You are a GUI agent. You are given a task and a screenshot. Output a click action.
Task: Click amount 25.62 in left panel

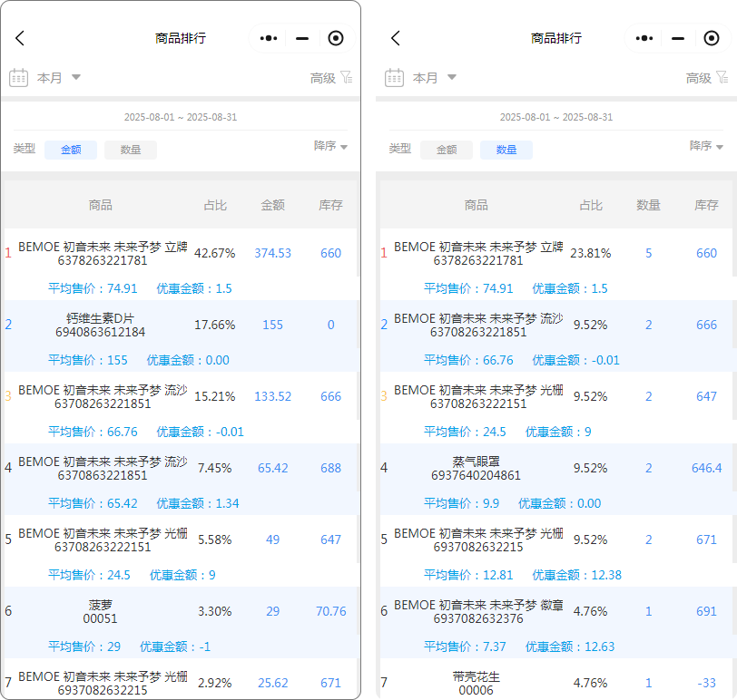point(273,683)
